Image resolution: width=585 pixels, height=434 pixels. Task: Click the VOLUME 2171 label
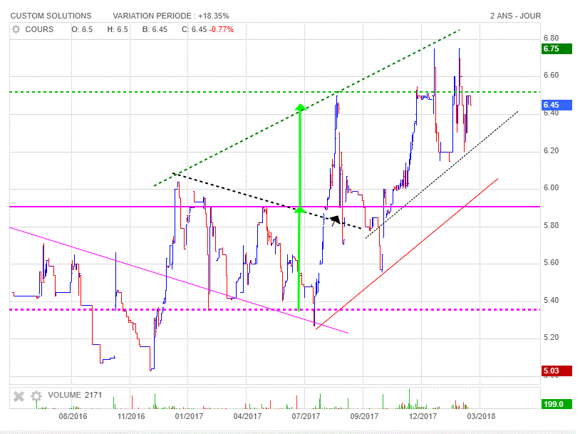pyautogui.click(x=75, y=396)
